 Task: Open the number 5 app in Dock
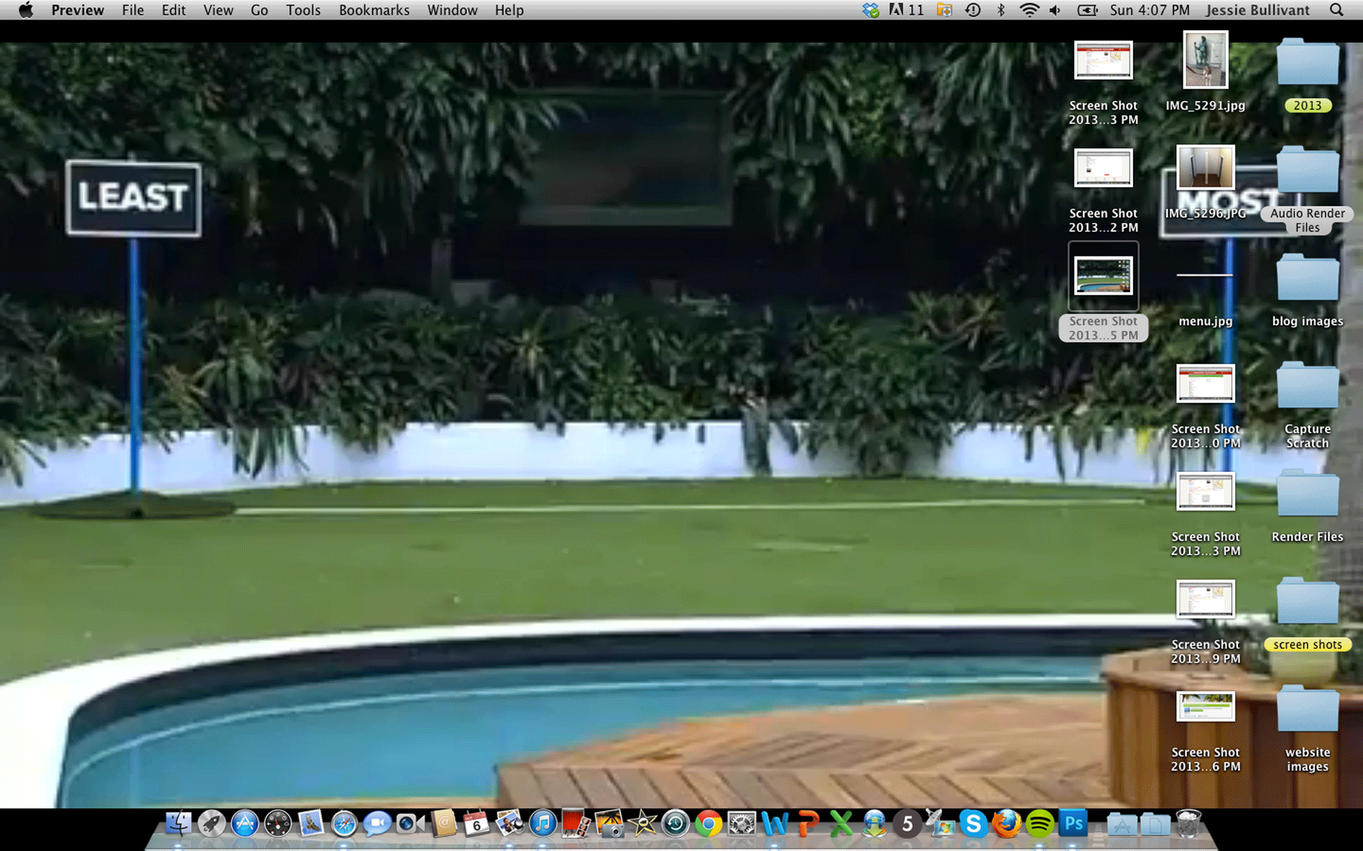[x=908, y=824]
